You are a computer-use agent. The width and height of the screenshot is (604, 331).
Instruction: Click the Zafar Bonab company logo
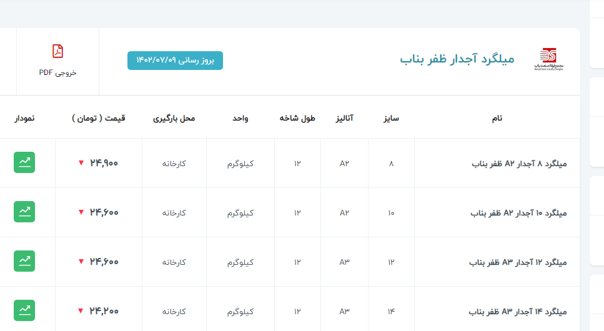548,59
